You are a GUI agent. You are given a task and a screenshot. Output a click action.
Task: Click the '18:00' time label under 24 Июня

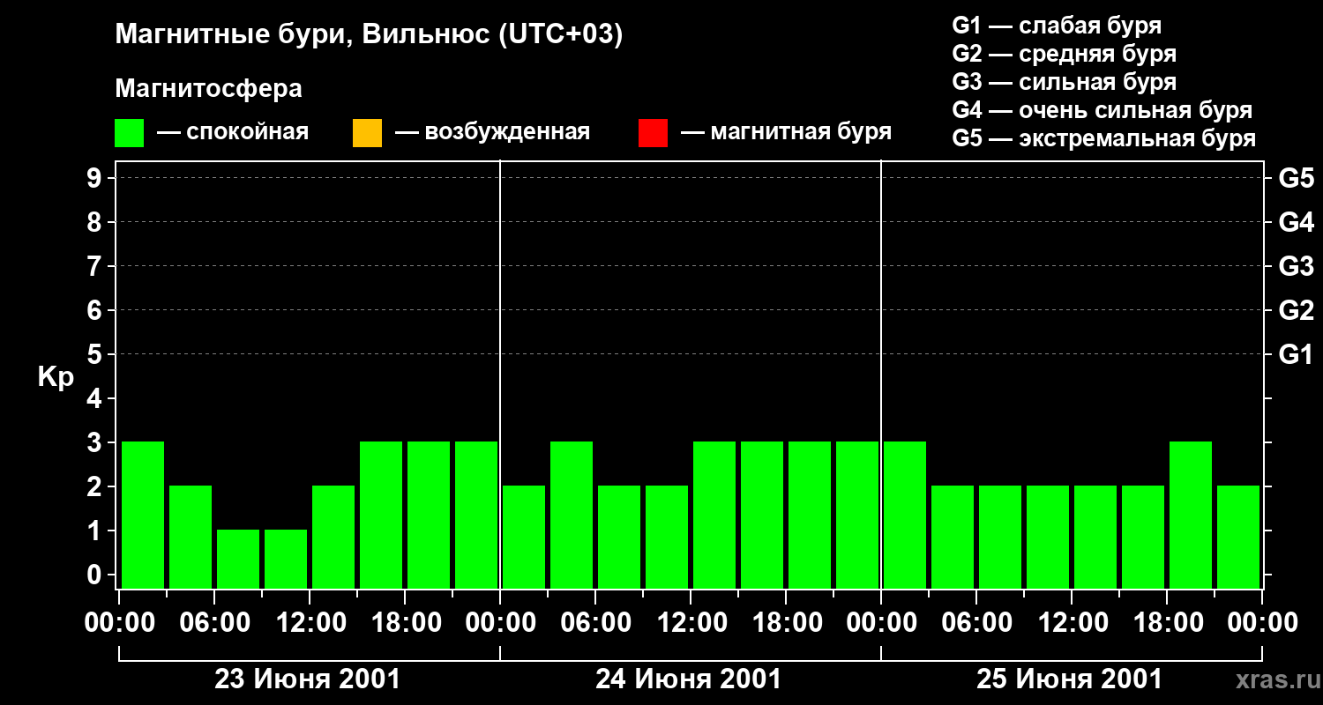787,623
